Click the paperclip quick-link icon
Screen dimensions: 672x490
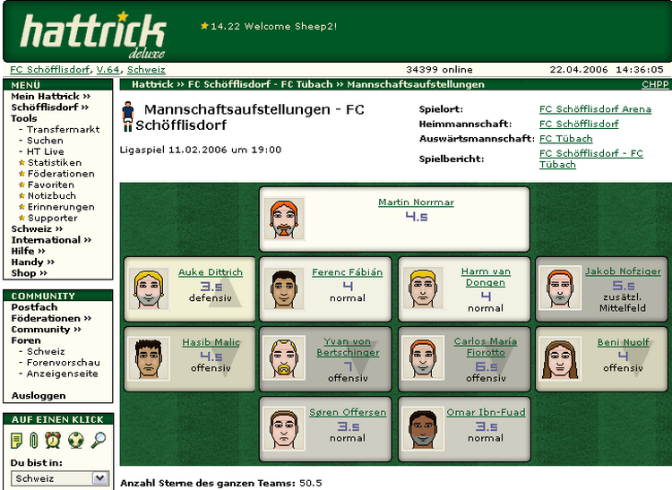(x=34, y=441)
